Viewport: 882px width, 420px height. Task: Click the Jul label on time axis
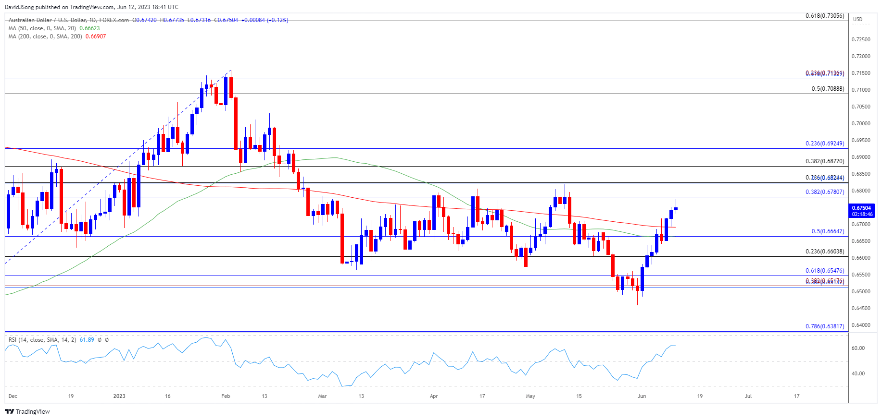(748, 396)
